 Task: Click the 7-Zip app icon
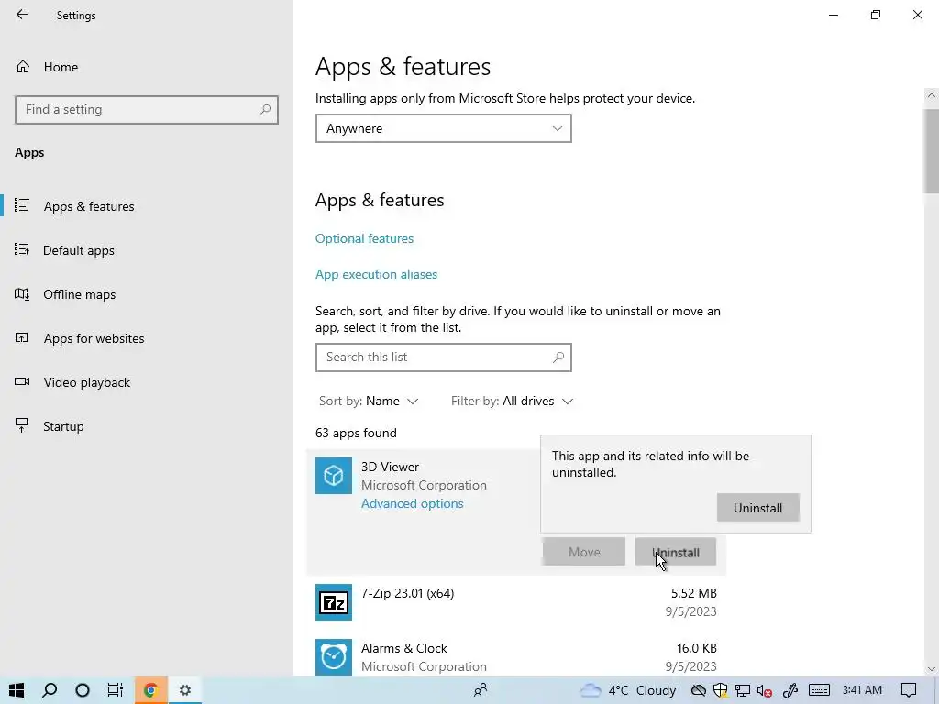[x=334, y=602]
